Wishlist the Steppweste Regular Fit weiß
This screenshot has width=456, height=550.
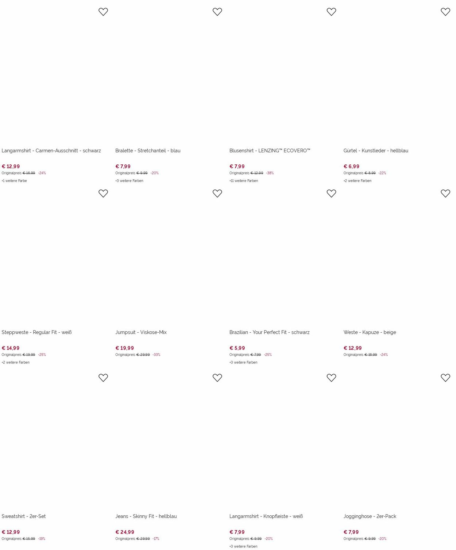(103, 193)
